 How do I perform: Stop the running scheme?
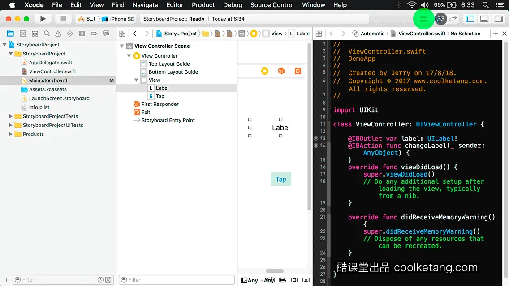pyautogui.click(x=63, y=19)
